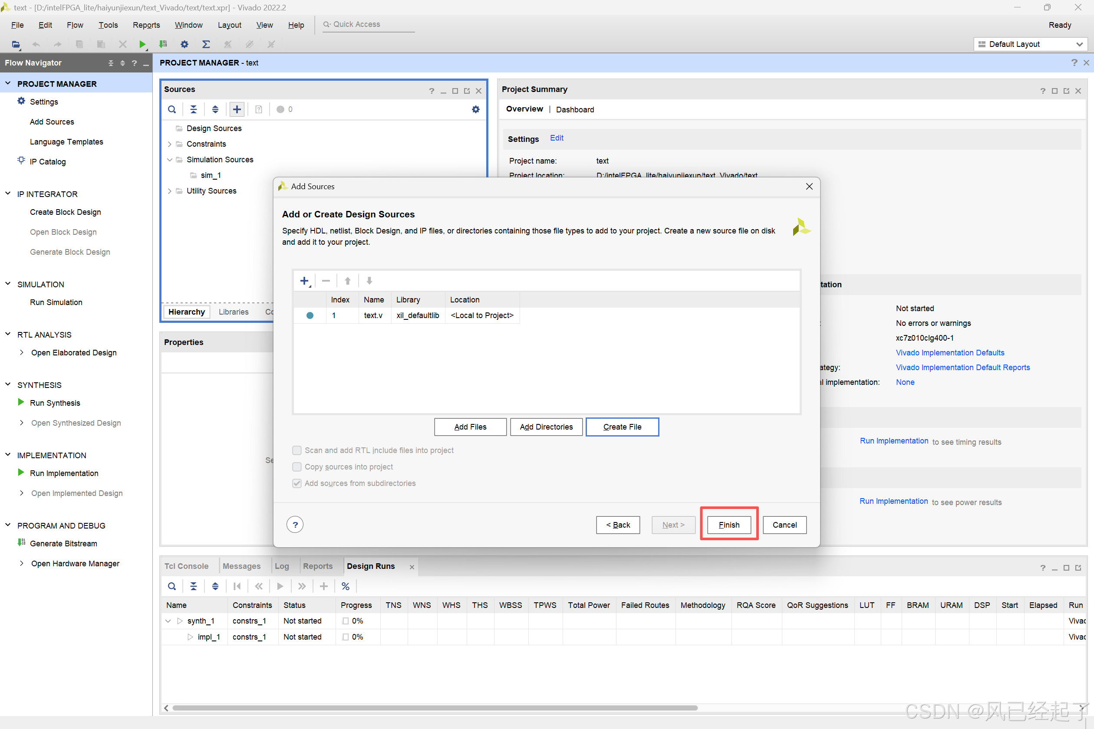The width and height of the screenshot is (1094, 729).
Task: Click the Create Block Design item
Action: 65,212
